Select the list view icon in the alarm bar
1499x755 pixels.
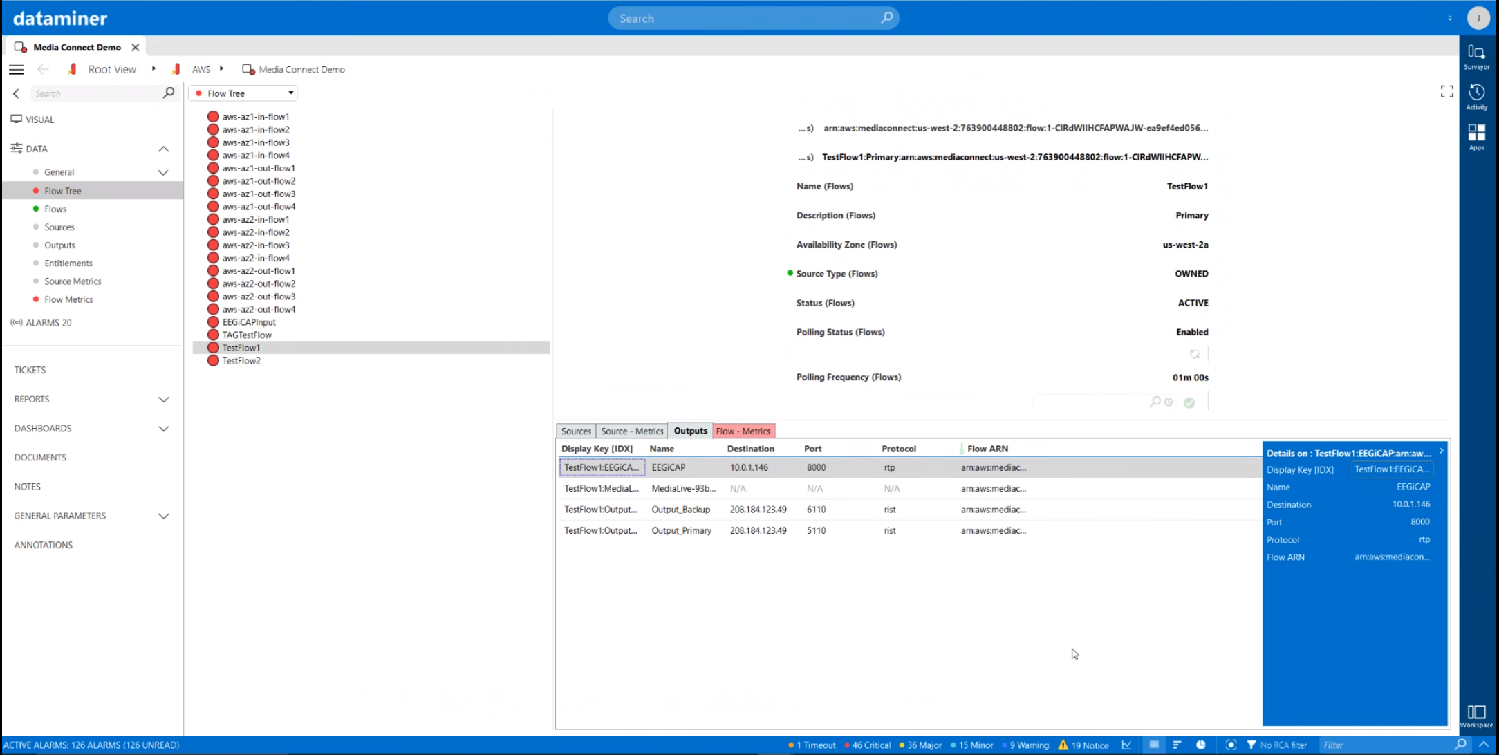[1154, 745]
